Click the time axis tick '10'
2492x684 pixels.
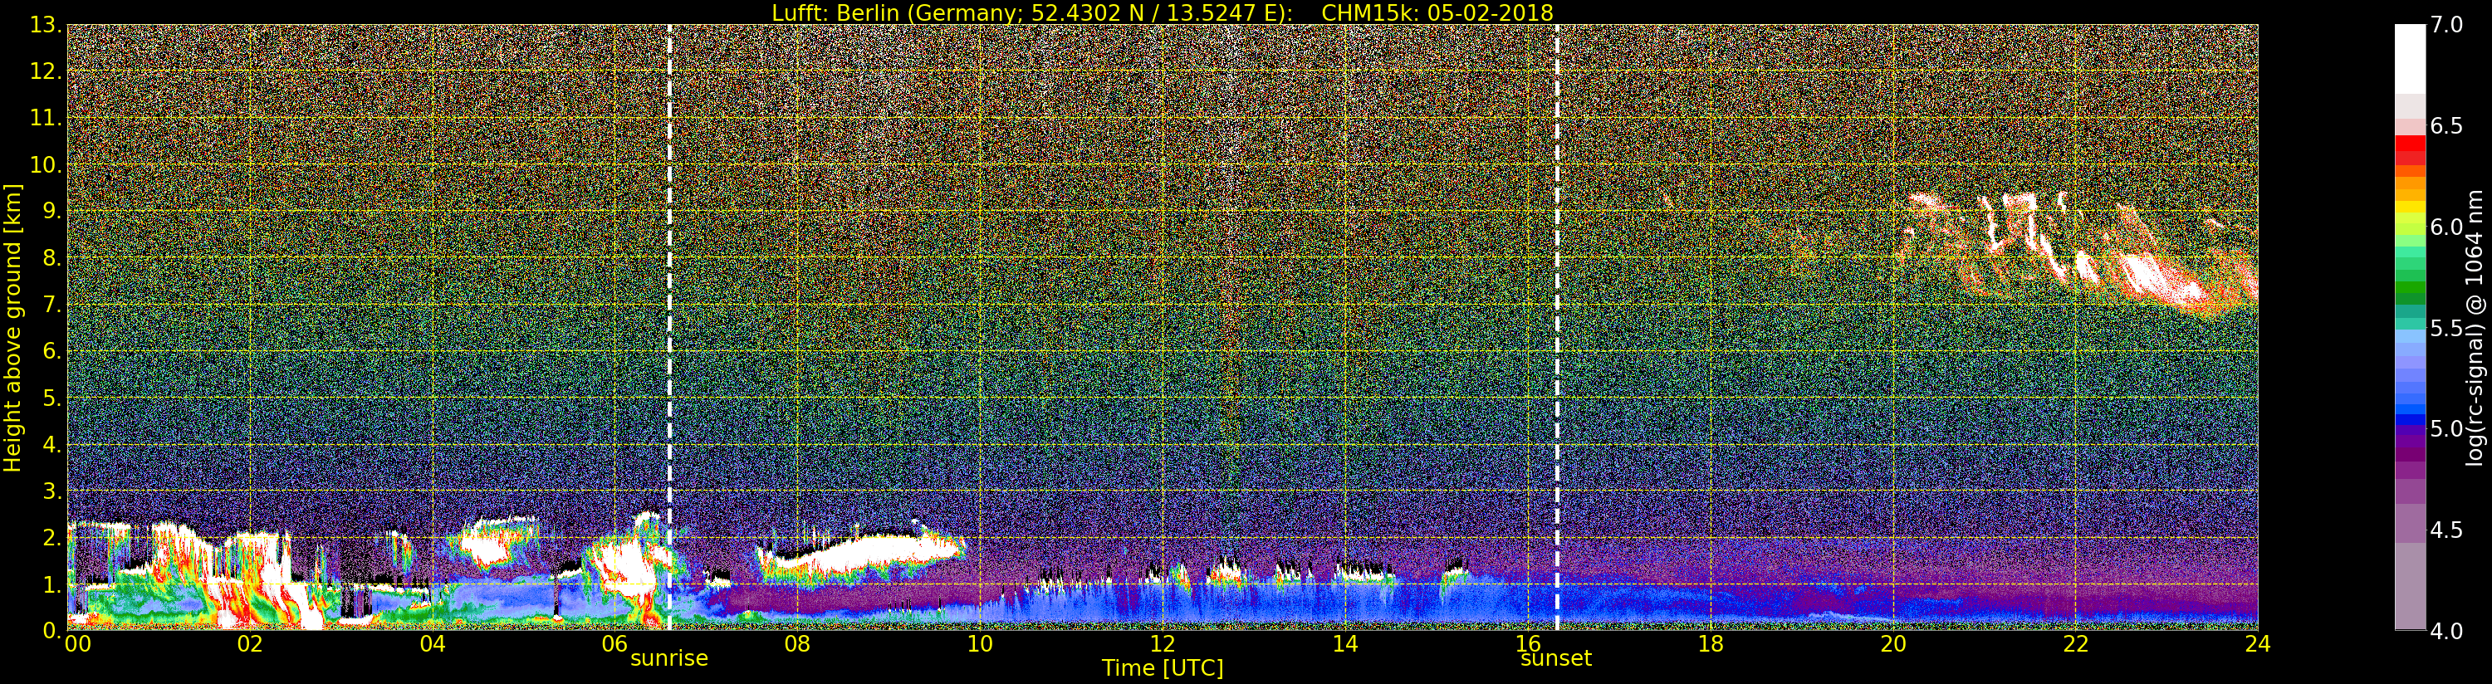coord(980,644)
